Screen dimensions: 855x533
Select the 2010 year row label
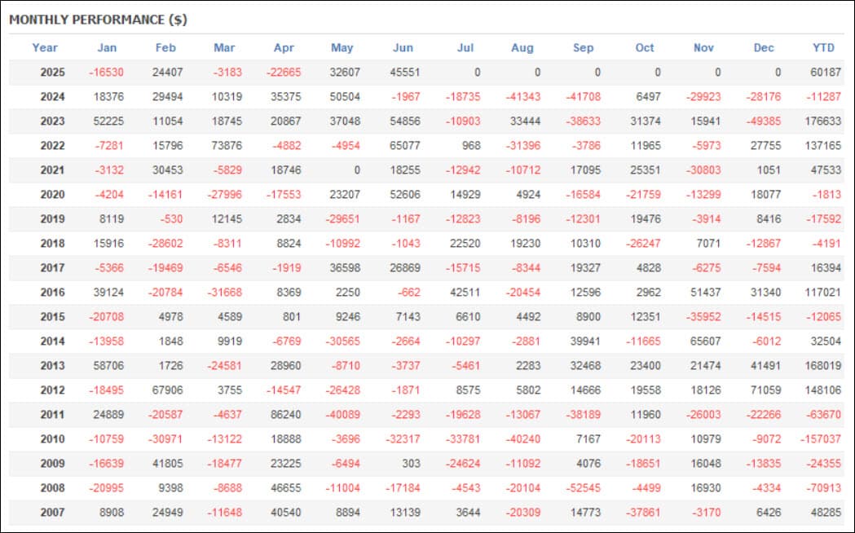[52, 439]
